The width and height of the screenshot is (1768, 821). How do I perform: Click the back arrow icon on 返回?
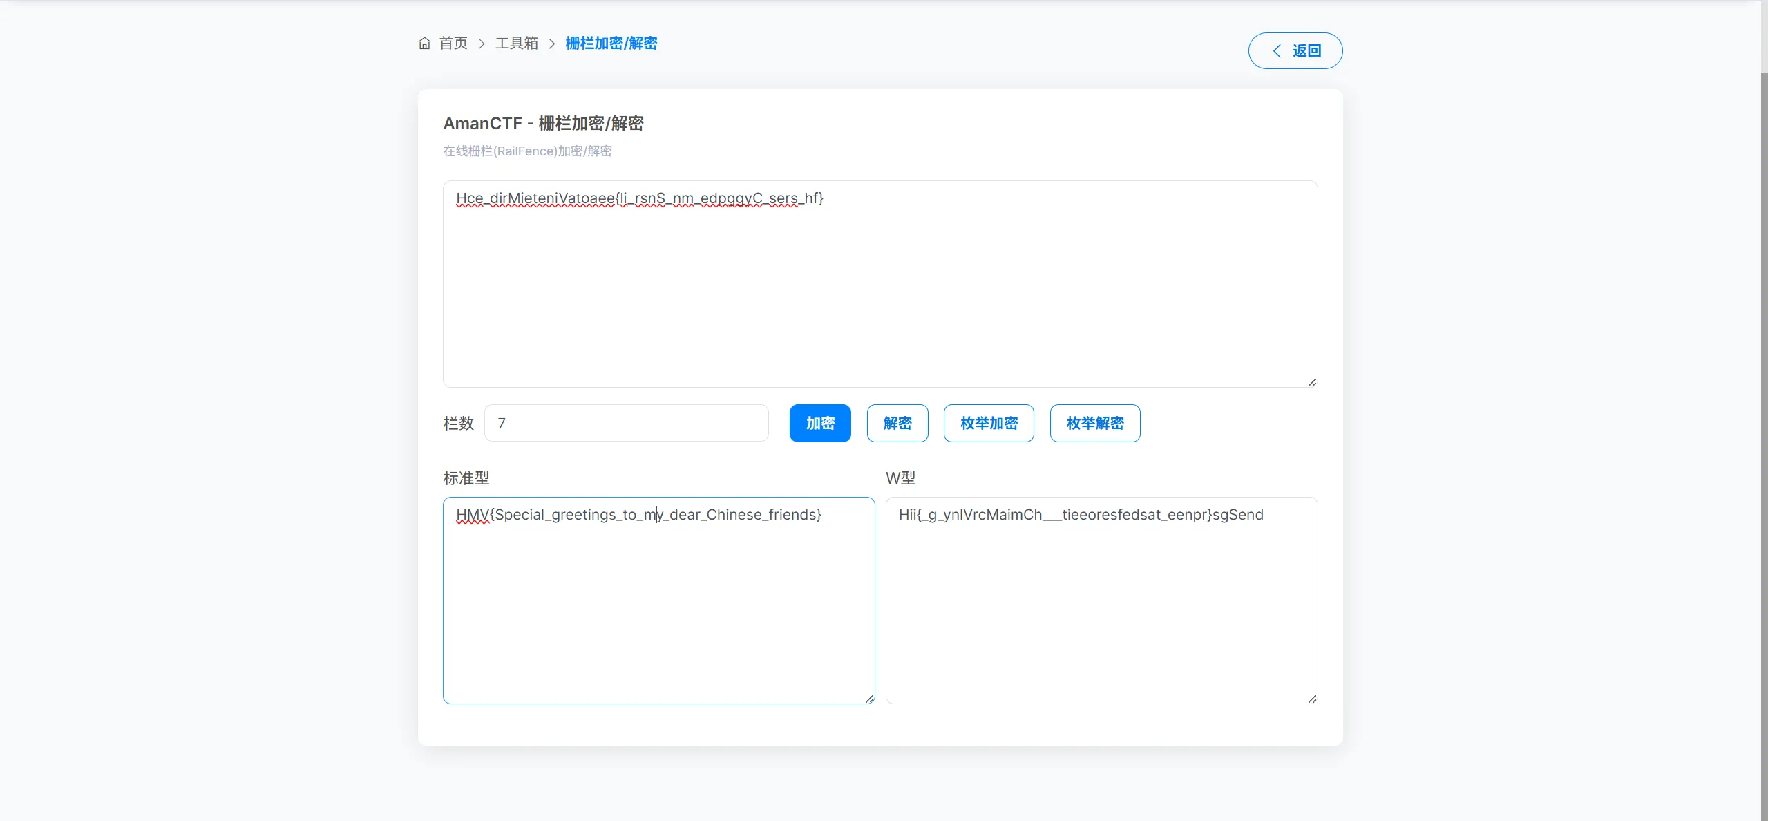pyautogui.click(x=1277, y=51)
